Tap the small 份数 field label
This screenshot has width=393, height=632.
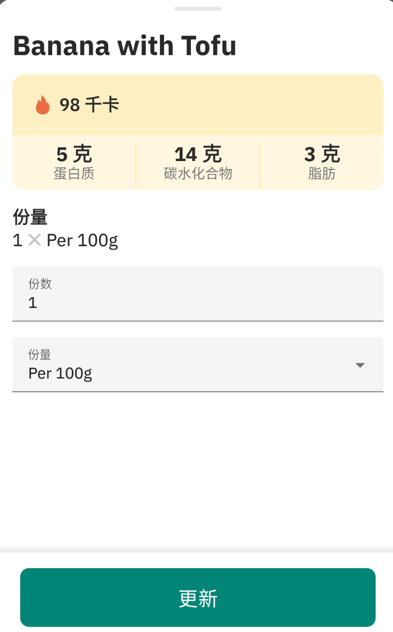click(40, 284)
